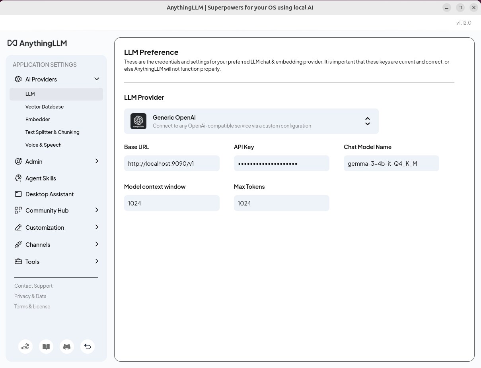Click the Base URL input field
Screen dimensions: 481x368
pos(172,163)
